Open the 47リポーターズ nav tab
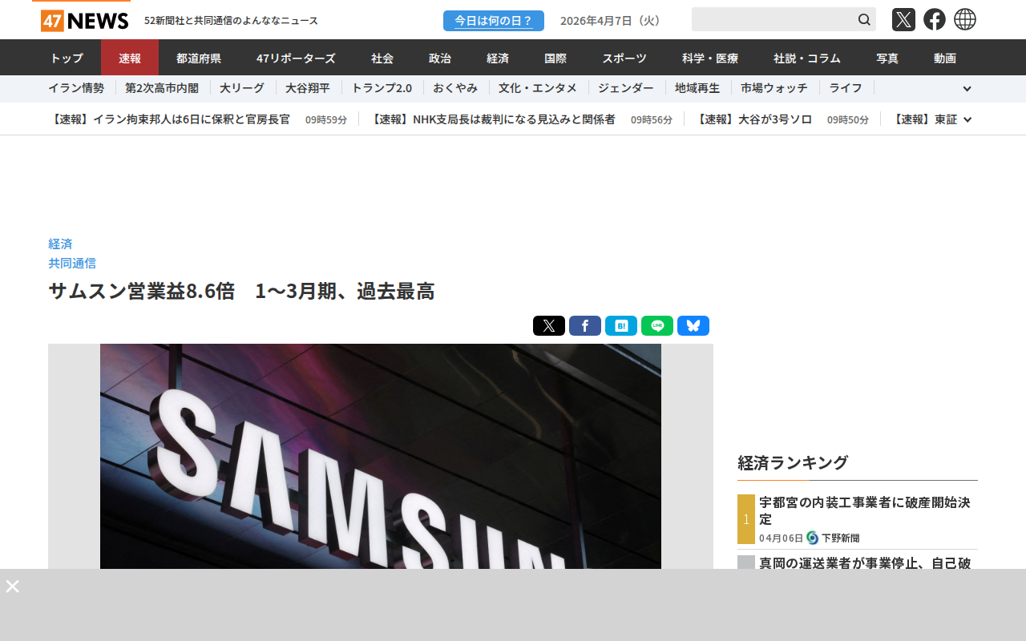This screenshot has width=1026, height=641. coord(296,58)
